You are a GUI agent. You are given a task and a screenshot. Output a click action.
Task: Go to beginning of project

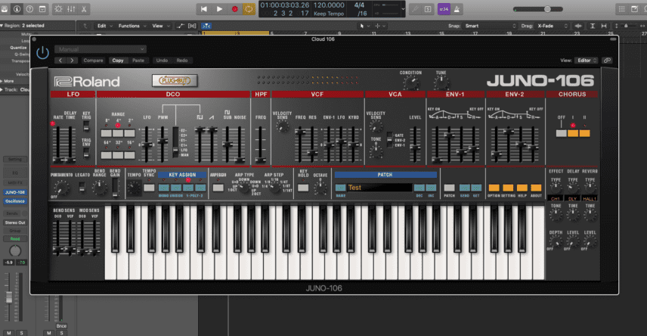[204, 8]
